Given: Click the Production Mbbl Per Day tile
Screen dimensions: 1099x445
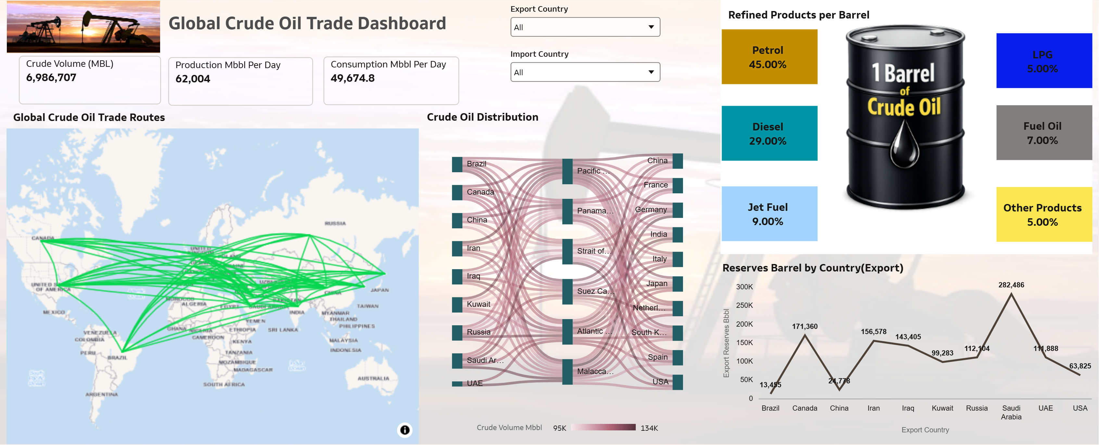Looking at the screenshot, I should point(240,81).
